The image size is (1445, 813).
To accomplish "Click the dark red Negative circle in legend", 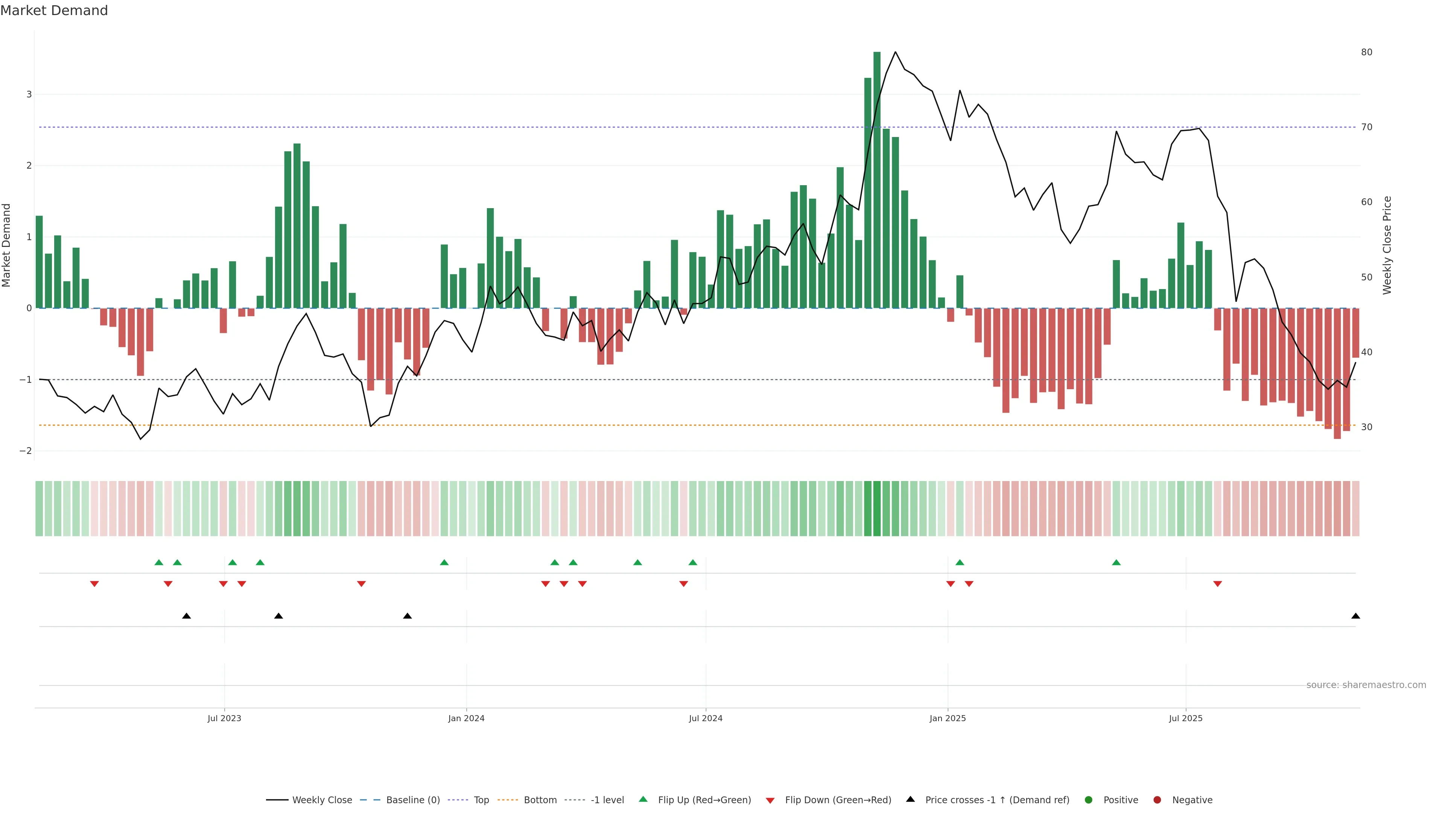I will click(1157, 799).
